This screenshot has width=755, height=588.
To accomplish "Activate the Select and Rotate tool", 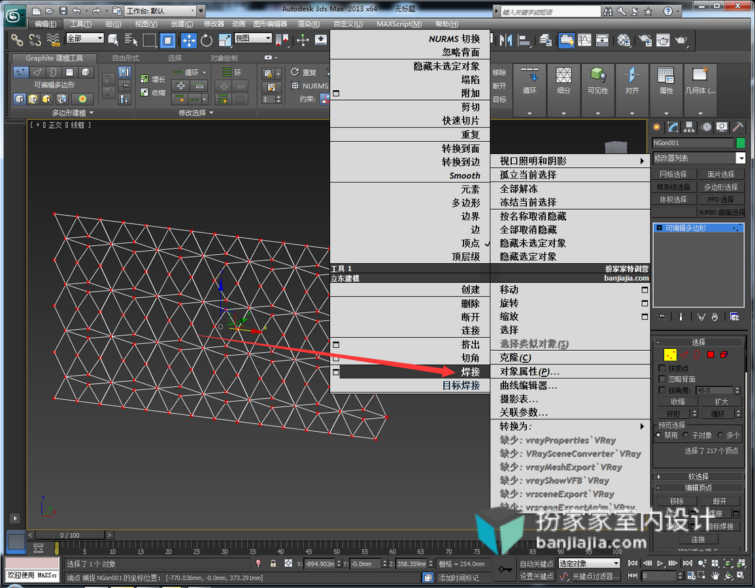I will click(x=207, y=41).
